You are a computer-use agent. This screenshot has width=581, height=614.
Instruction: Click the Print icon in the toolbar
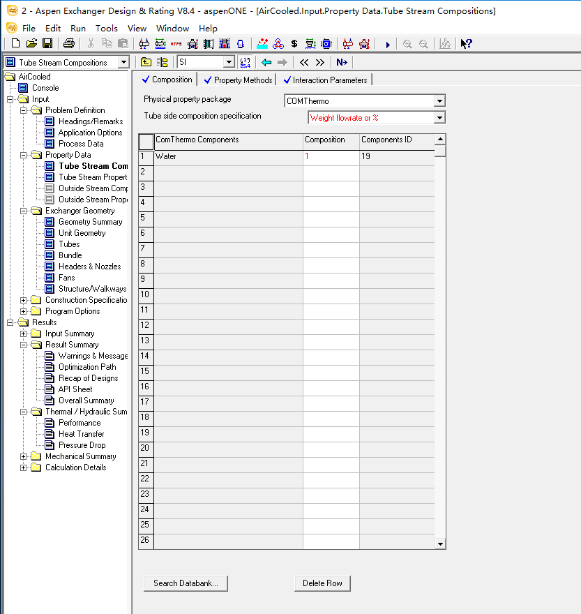click(x=68, y=44)
